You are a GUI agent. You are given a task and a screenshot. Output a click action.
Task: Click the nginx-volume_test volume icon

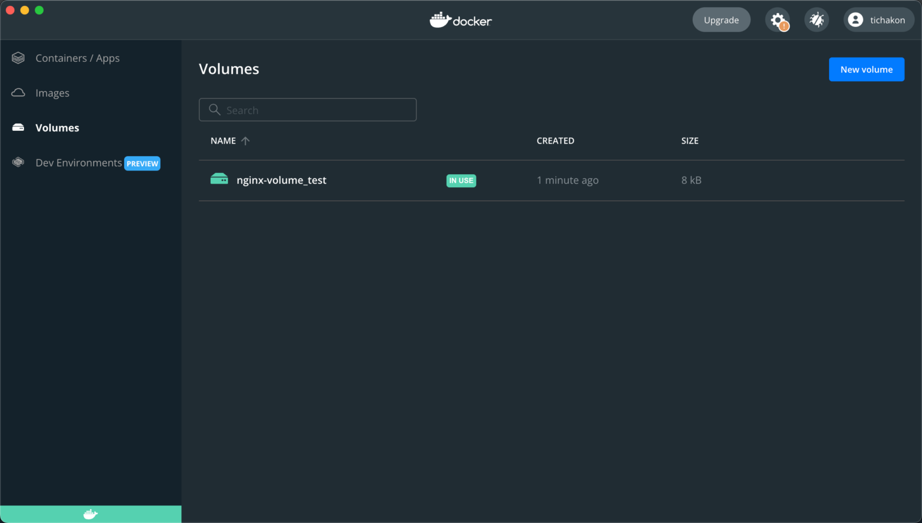pos(219,178)
